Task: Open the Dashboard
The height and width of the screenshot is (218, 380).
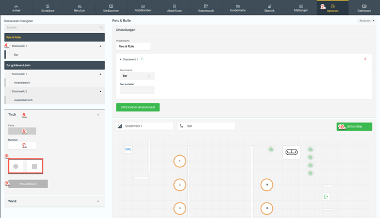Action: click(364, 8)
